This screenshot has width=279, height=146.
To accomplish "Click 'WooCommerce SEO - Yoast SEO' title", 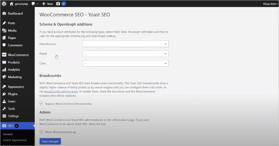I will pos(75,15).
